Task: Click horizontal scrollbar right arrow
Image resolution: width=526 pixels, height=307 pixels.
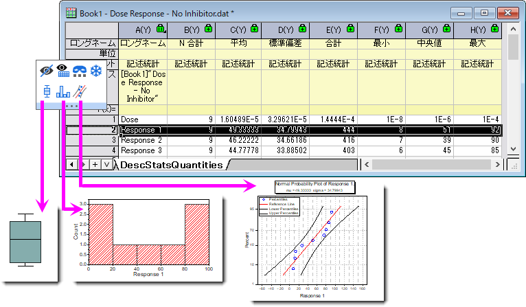Action: click(498, 164)
